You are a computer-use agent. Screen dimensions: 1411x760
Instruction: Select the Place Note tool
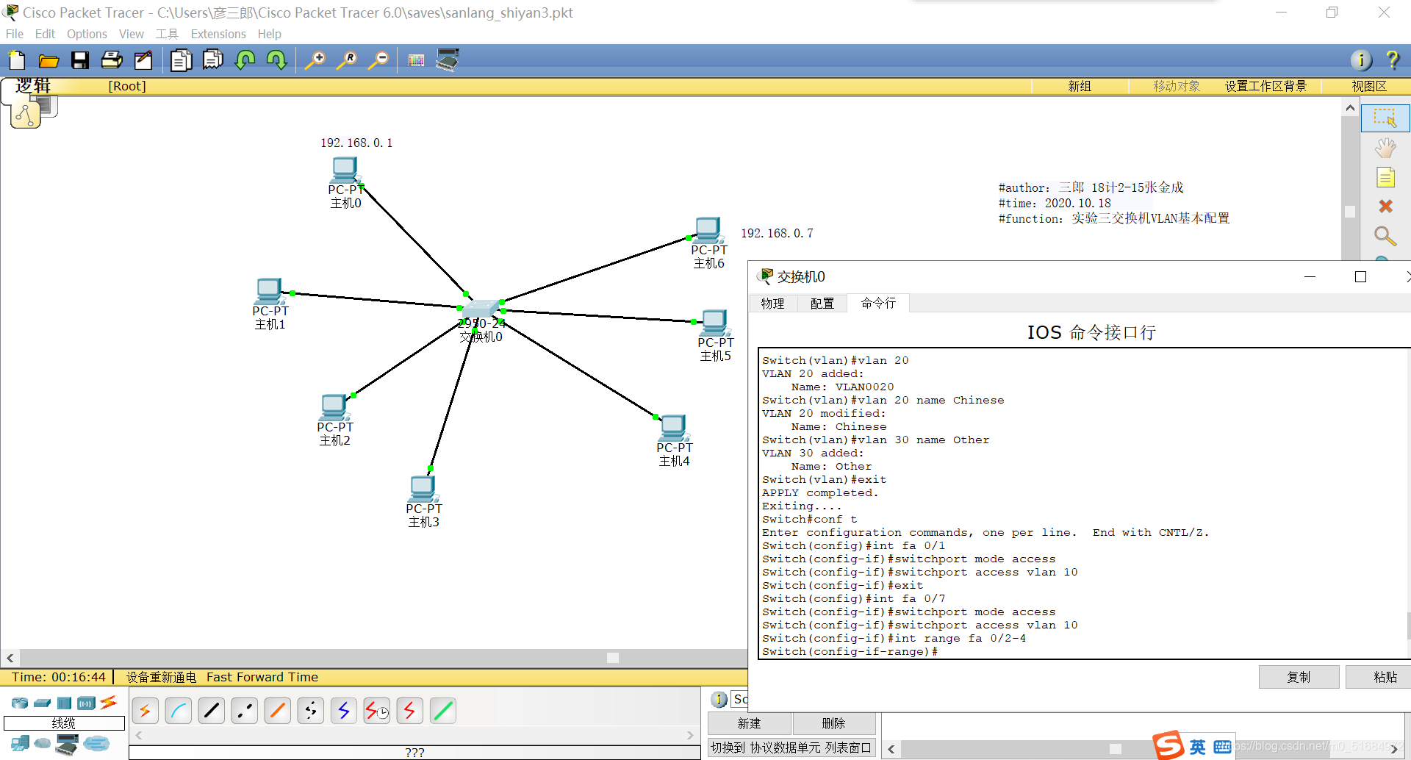pos(1385,178)
